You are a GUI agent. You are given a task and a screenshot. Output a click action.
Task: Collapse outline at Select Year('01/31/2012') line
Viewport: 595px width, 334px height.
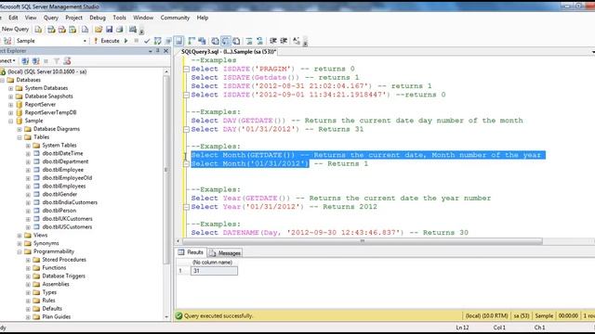[186, 207]
